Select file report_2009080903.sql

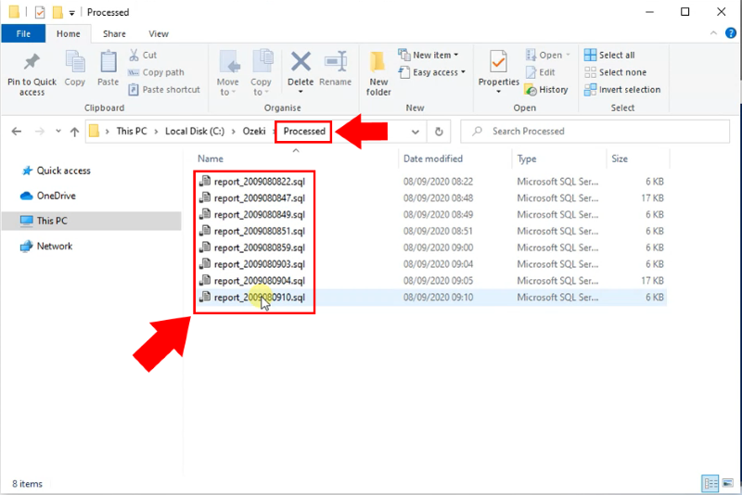coord(260,264)
